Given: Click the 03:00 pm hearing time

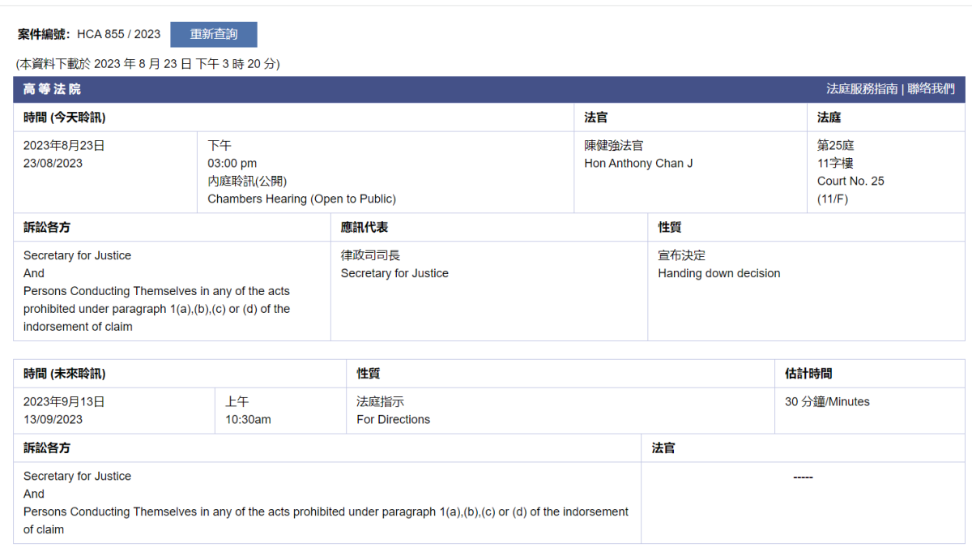Looking at the screenshot, I should pos(232,163).
